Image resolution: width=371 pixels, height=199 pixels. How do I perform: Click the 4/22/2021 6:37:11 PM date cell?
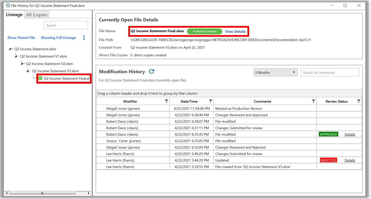coord(192,128)
